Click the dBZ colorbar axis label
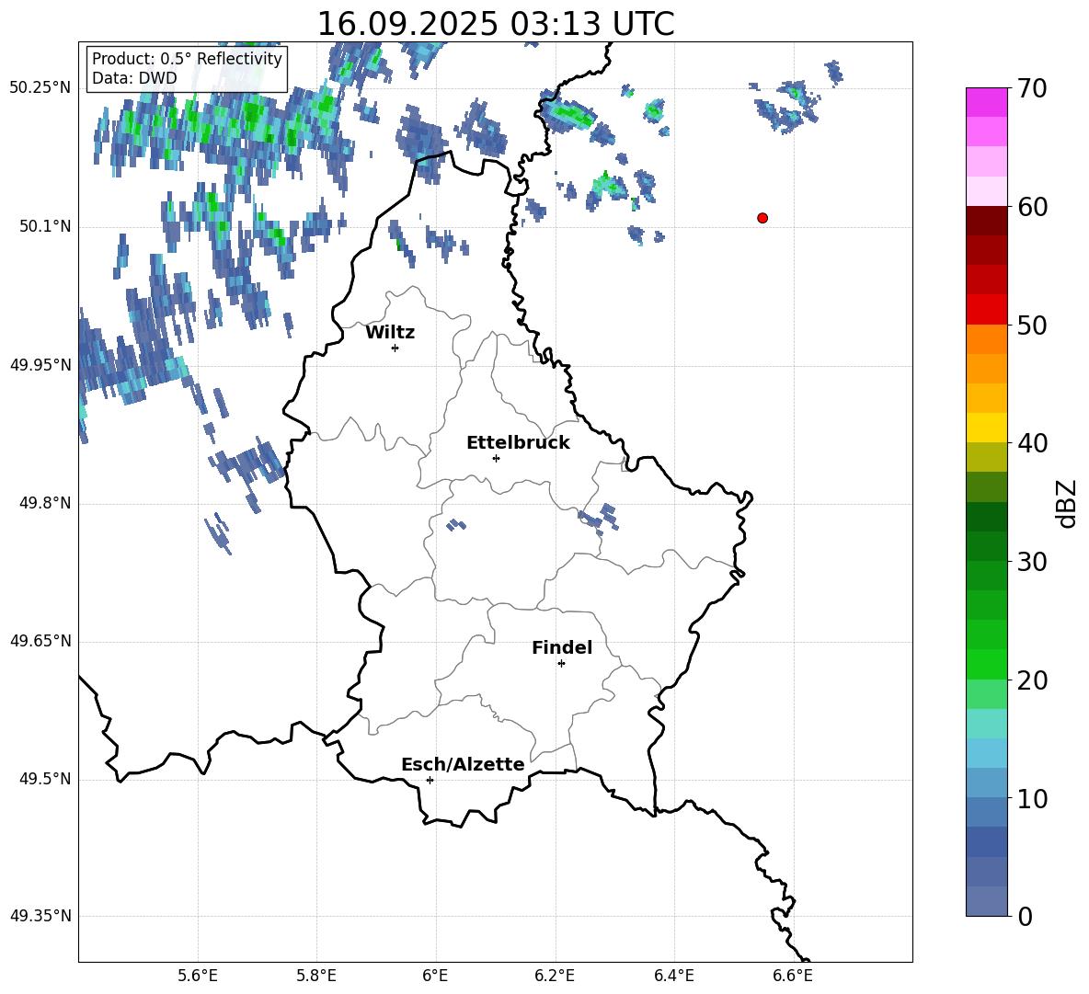The image size is (1089, 994). point(1067,503)
